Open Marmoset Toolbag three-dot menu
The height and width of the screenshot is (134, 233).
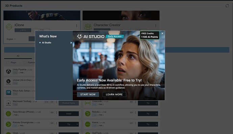(56, 102)
